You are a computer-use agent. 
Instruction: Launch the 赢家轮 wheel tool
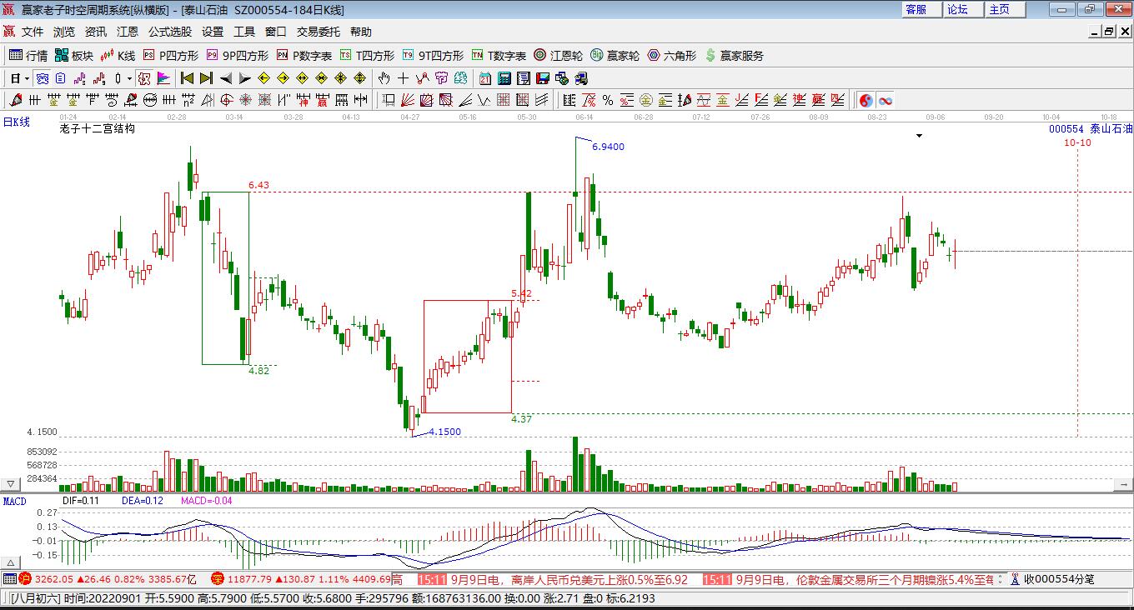tap(615, 56)
